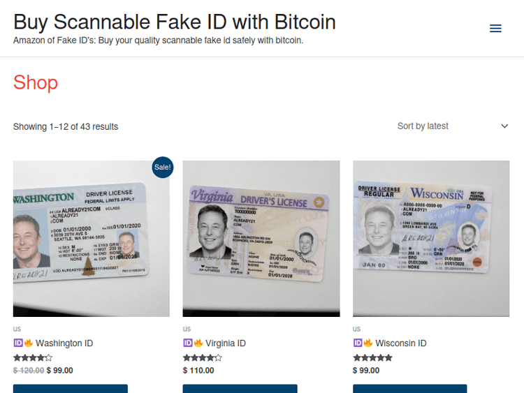
Task: Click the blue button below Virginia's $ 110.00 price
Action: click(240, 389)
